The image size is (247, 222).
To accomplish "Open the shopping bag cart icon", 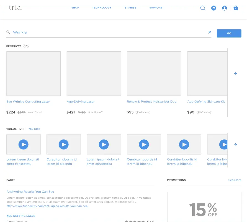I will point(236,8).
